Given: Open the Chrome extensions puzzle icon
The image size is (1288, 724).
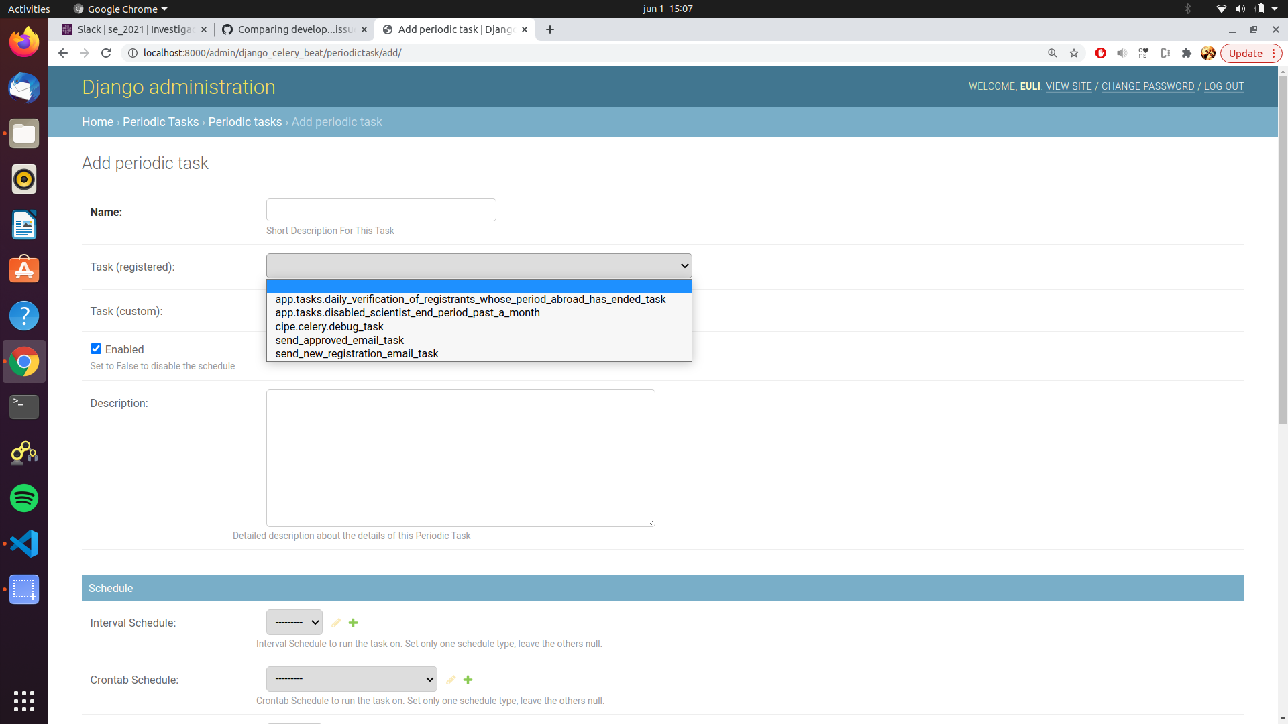Looking at the screenshot, I should 1186,53.
